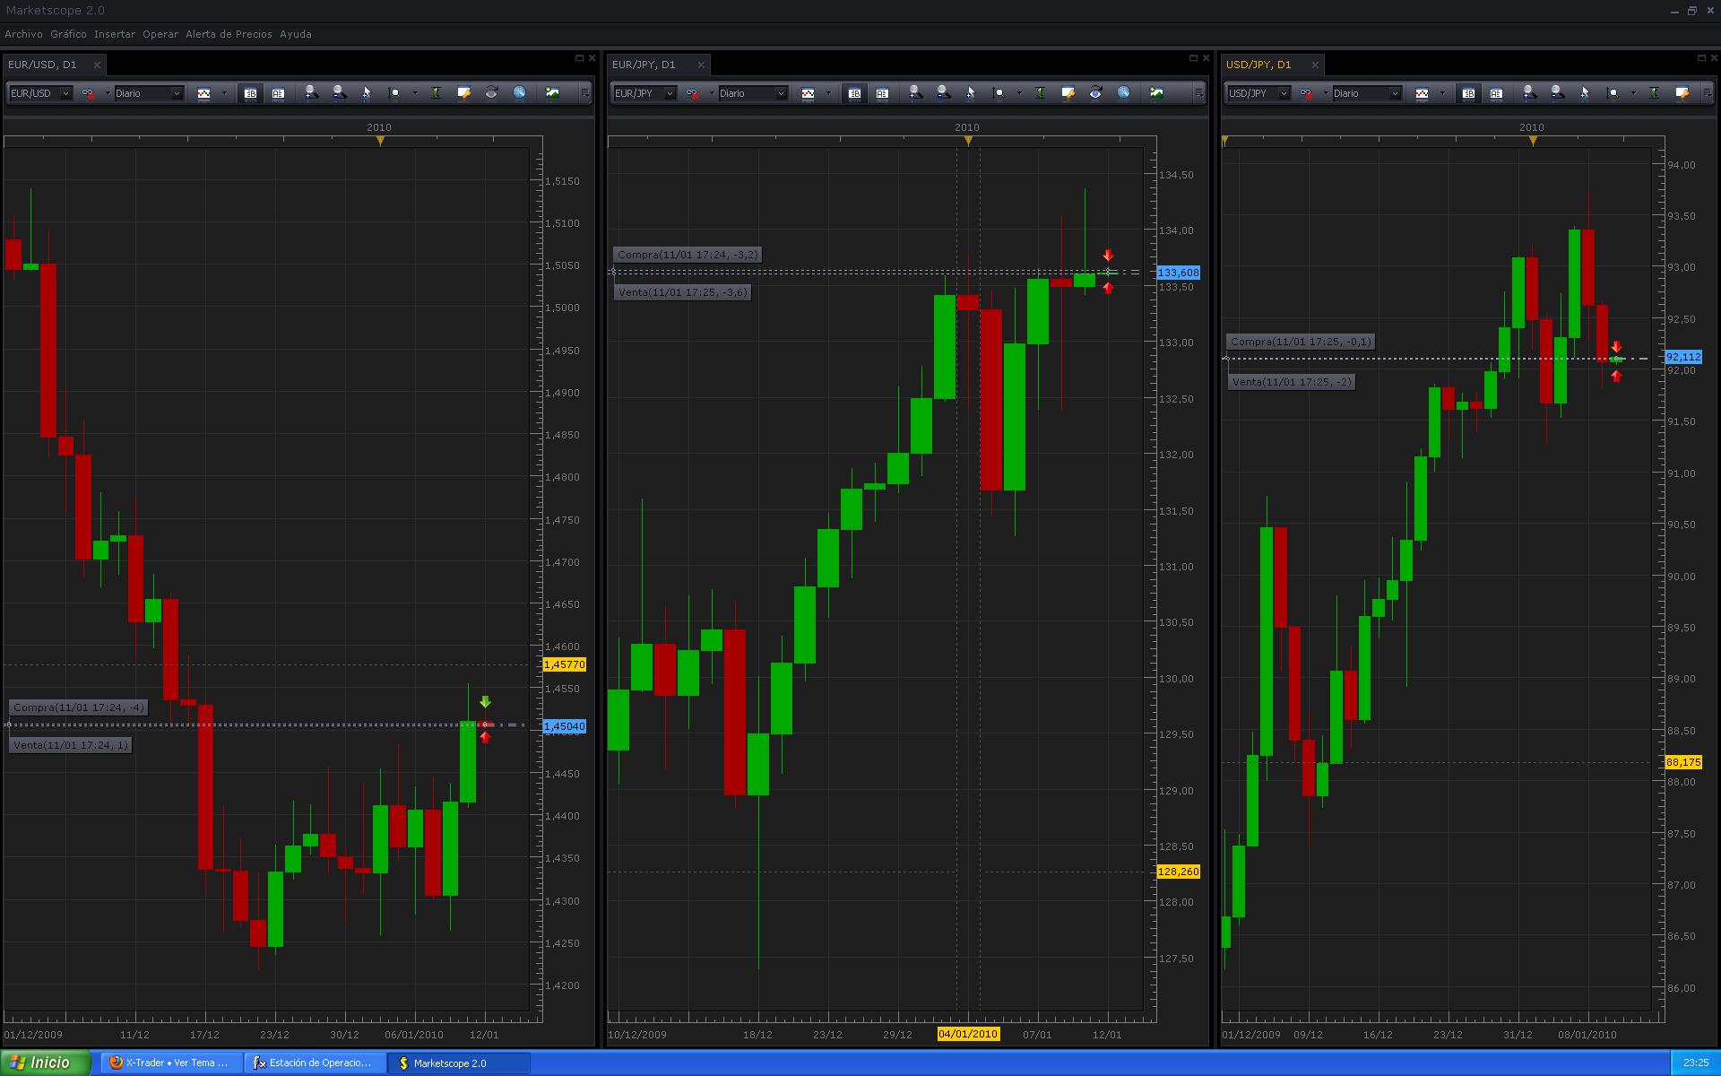Click the chart type icon in USD/JPY toolbar

(x=1422, y=93)
